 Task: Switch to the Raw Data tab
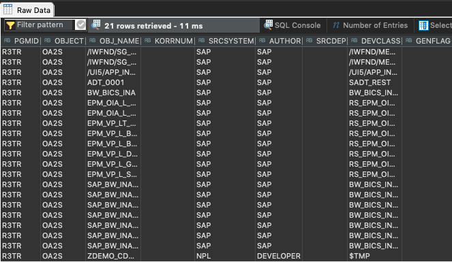[27, 10]
